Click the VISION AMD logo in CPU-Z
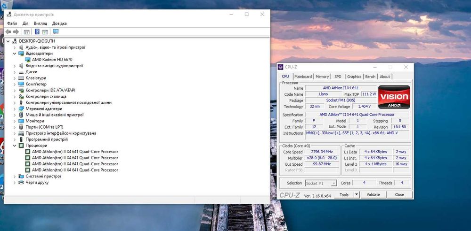The image size is (471, 231). 394,97
